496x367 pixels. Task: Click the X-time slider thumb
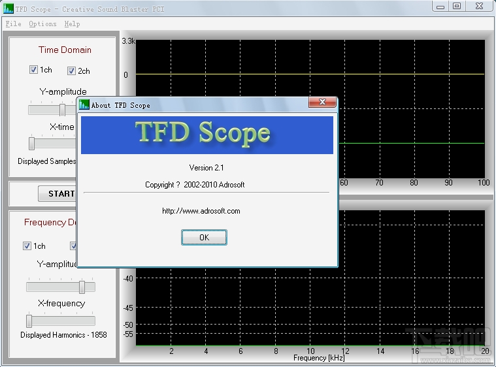coord(31,143)
